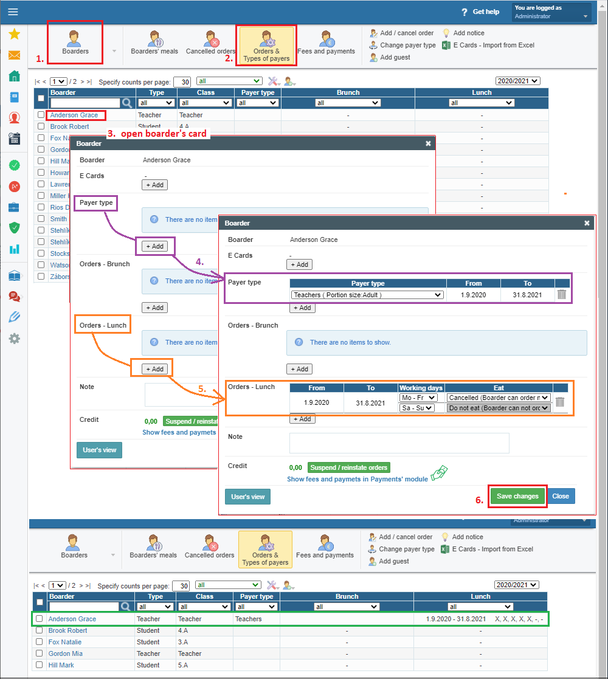
Task: Open the Administrator account dropdown
Action: point(551,12)
